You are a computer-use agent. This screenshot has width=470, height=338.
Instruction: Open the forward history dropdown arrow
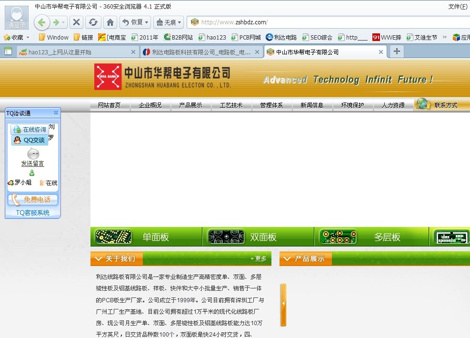pos(63,22)
